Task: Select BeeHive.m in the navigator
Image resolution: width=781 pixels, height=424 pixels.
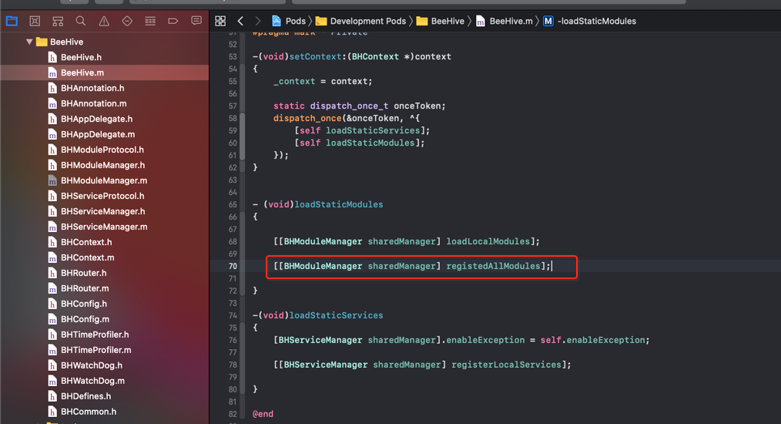Action: [82, 72]
